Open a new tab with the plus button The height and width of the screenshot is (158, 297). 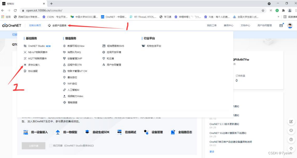51,4
